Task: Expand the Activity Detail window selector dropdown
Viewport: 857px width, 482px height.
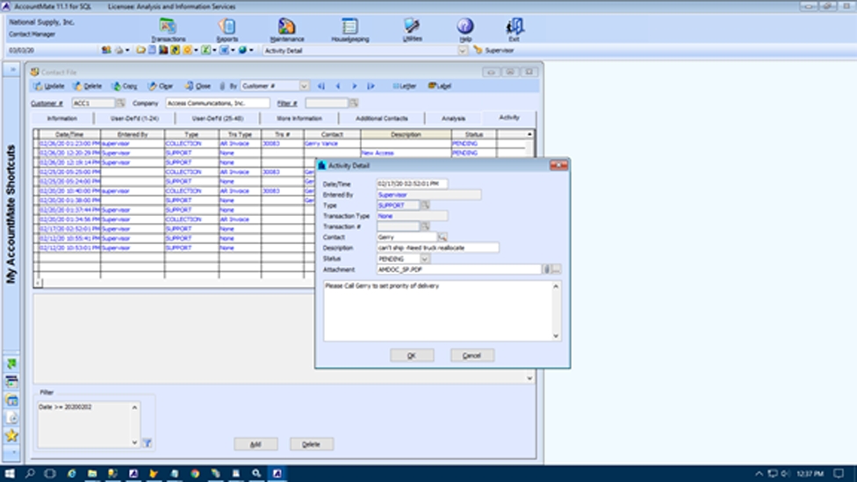Action: (463, 51)
